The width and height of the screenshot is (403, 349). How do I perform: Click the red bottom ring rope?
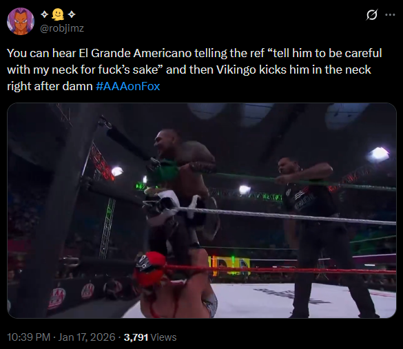click(x=280, y=270)
